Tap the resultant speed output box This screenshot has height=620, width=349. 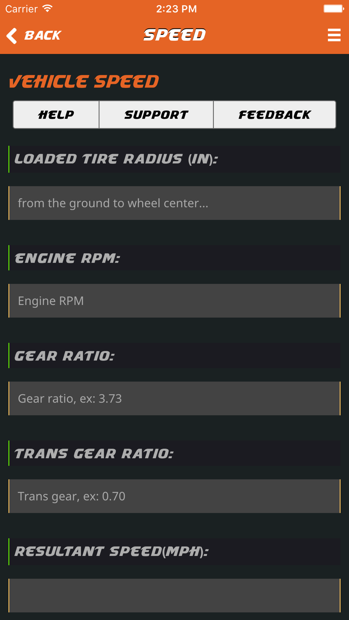click(174, 596)
